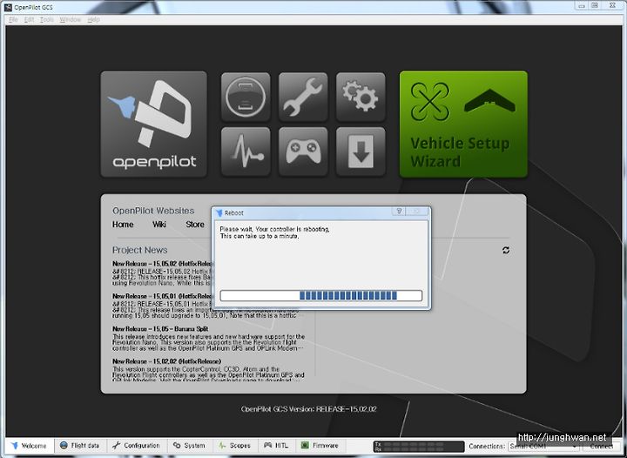Viewport: 627px width, 458px height.
Task: Switch to the Welcome tab
Action: tap(29, 446)
